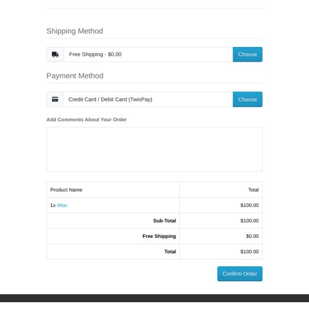
Task: Confirm the order
Action: click(x=240, y=274)
